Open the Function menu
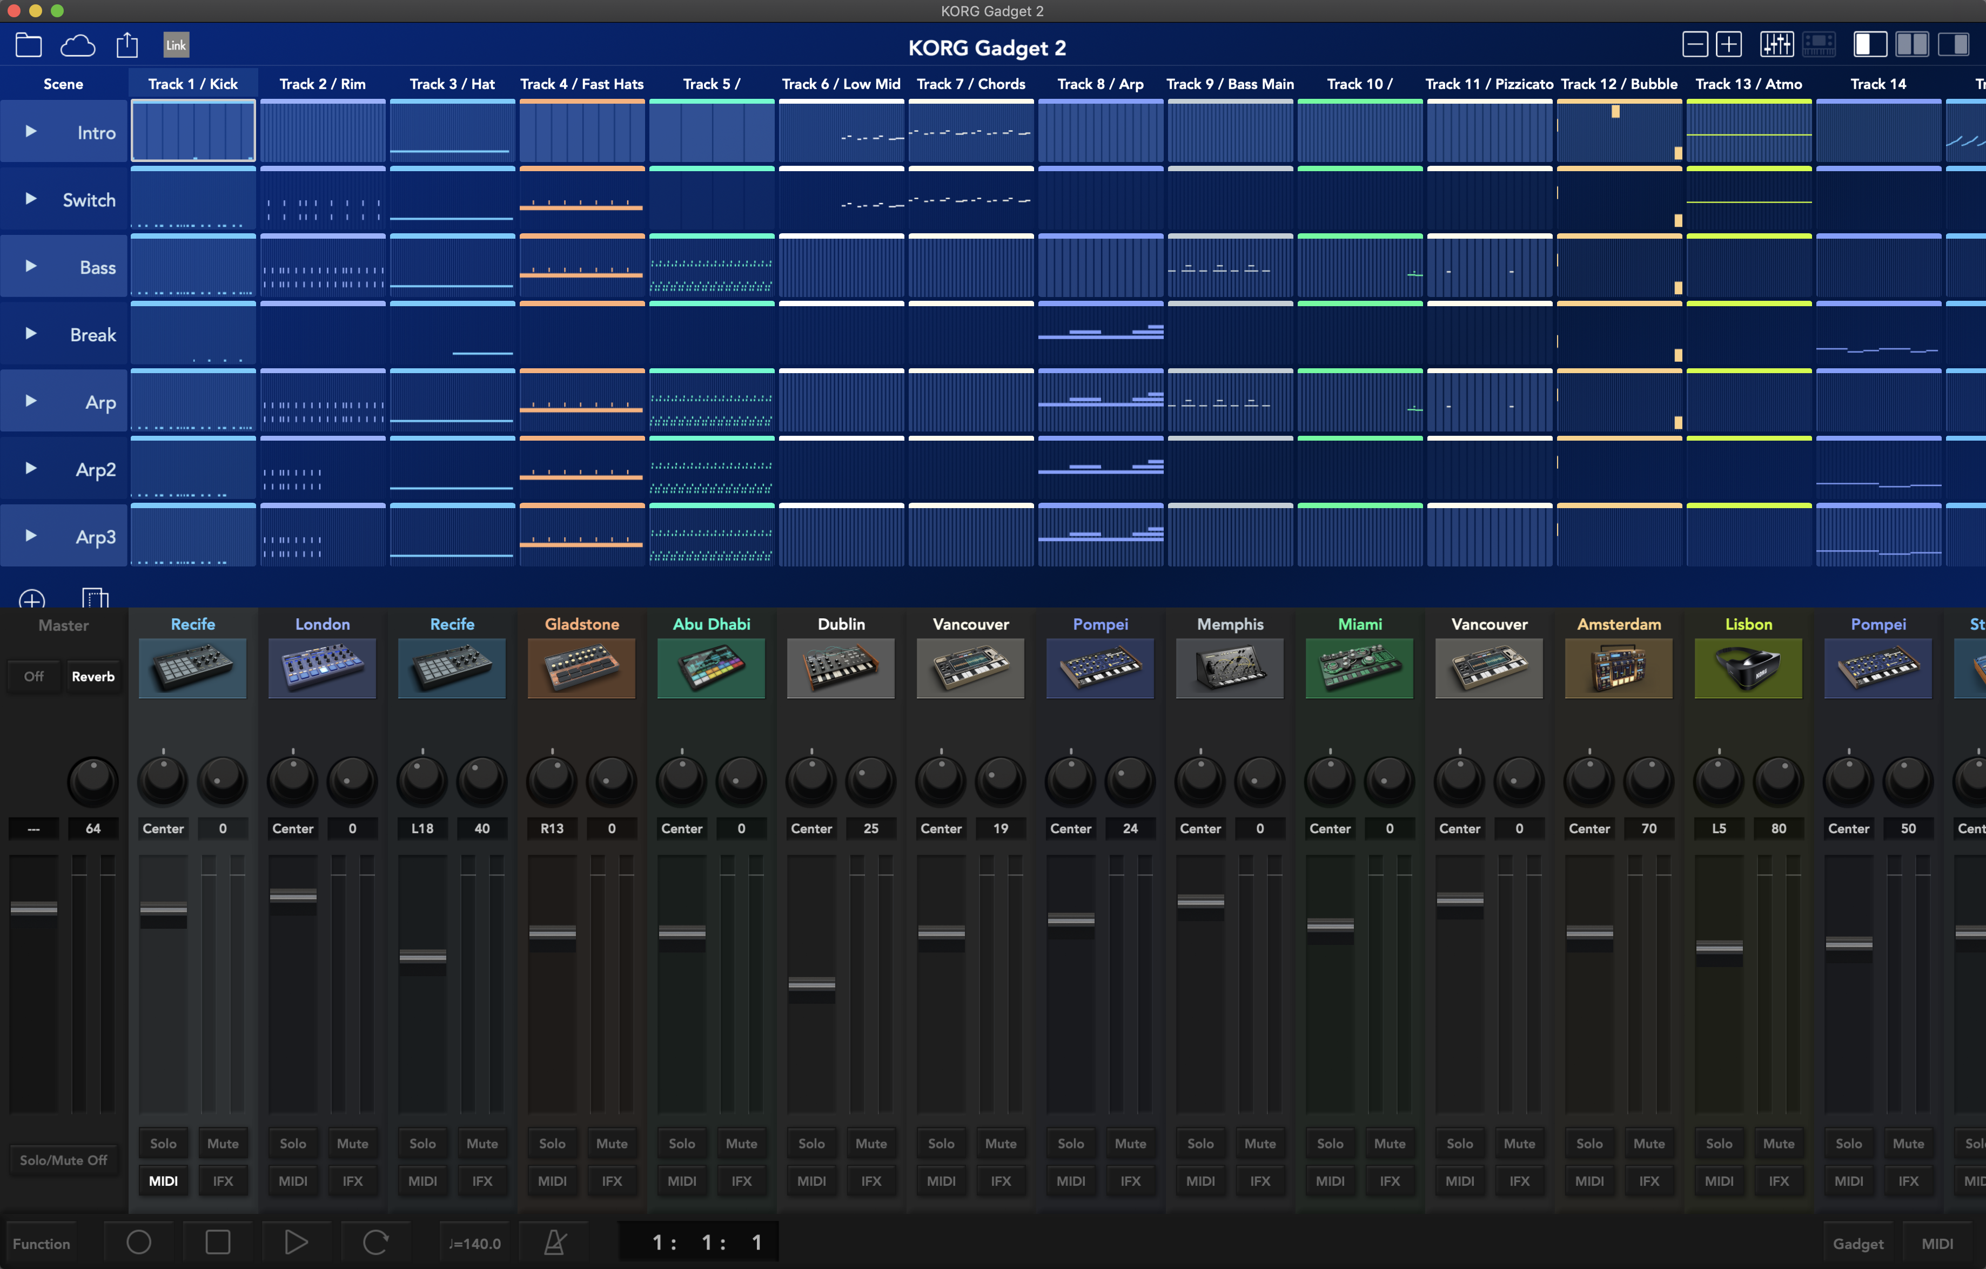This screenshot has height=1269, width=1986. coord(41,1244)
